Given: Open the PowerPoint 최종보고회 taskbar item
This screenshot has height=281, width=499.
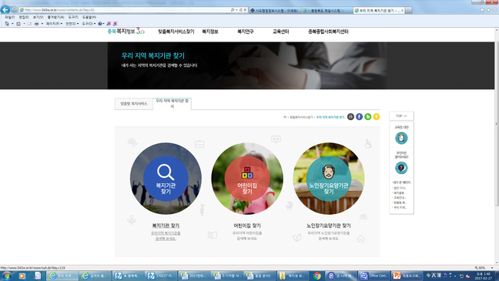Looking at the screenshot, I should pos(407,276).
